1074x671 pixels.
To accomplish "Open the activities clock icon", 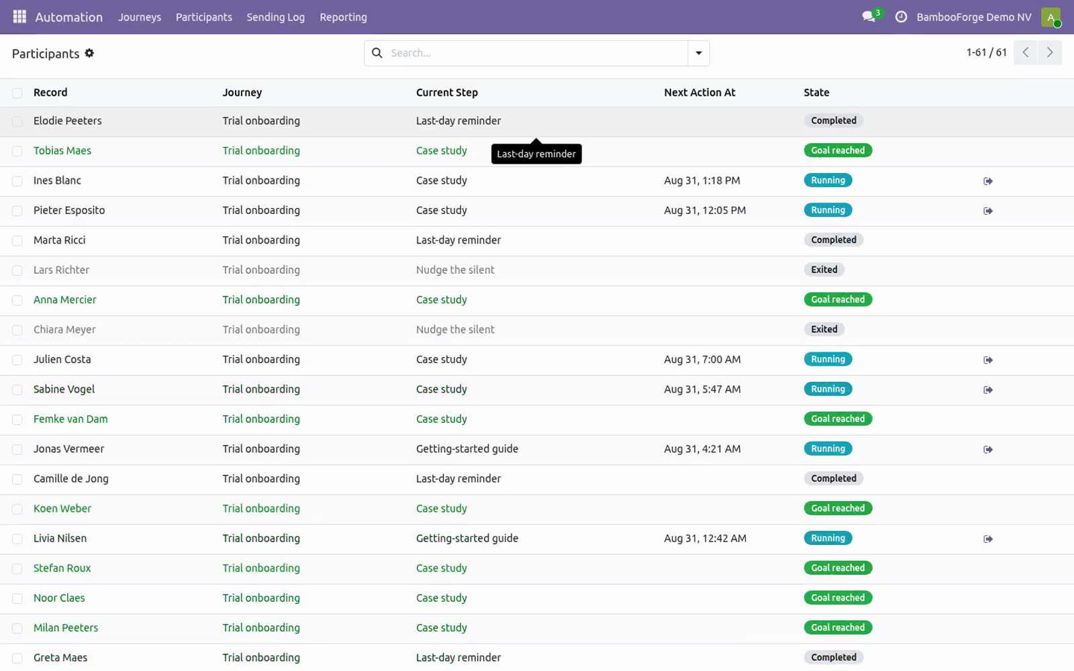I will (x=901, y=17).
